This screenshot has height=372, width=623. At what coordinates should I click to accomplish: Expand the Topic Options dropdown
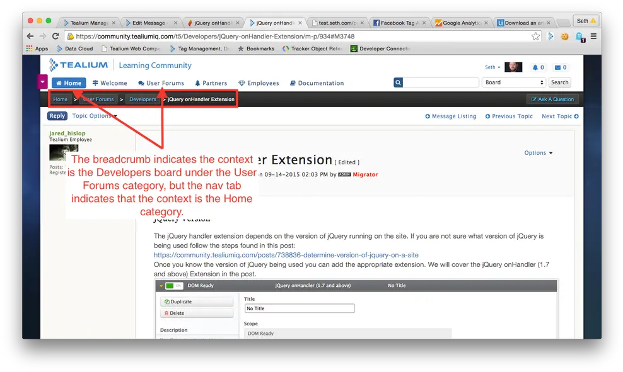[95, 116]
